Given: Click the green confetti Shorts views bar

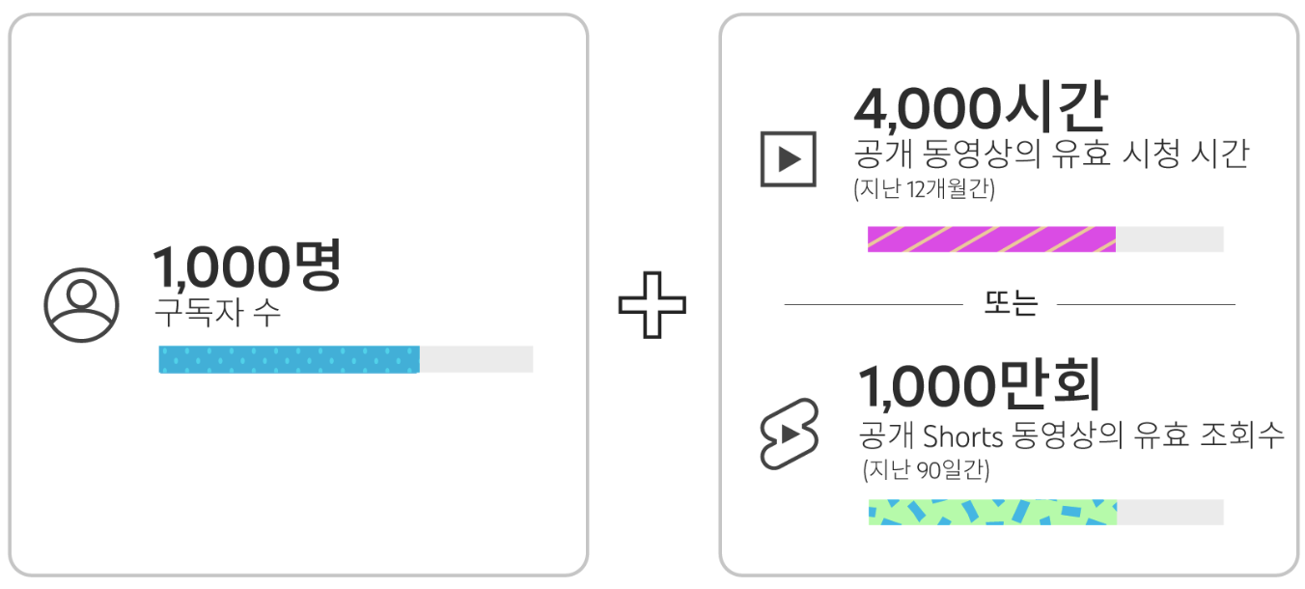Looking at the screenshot, I should [x=992, y=512].
